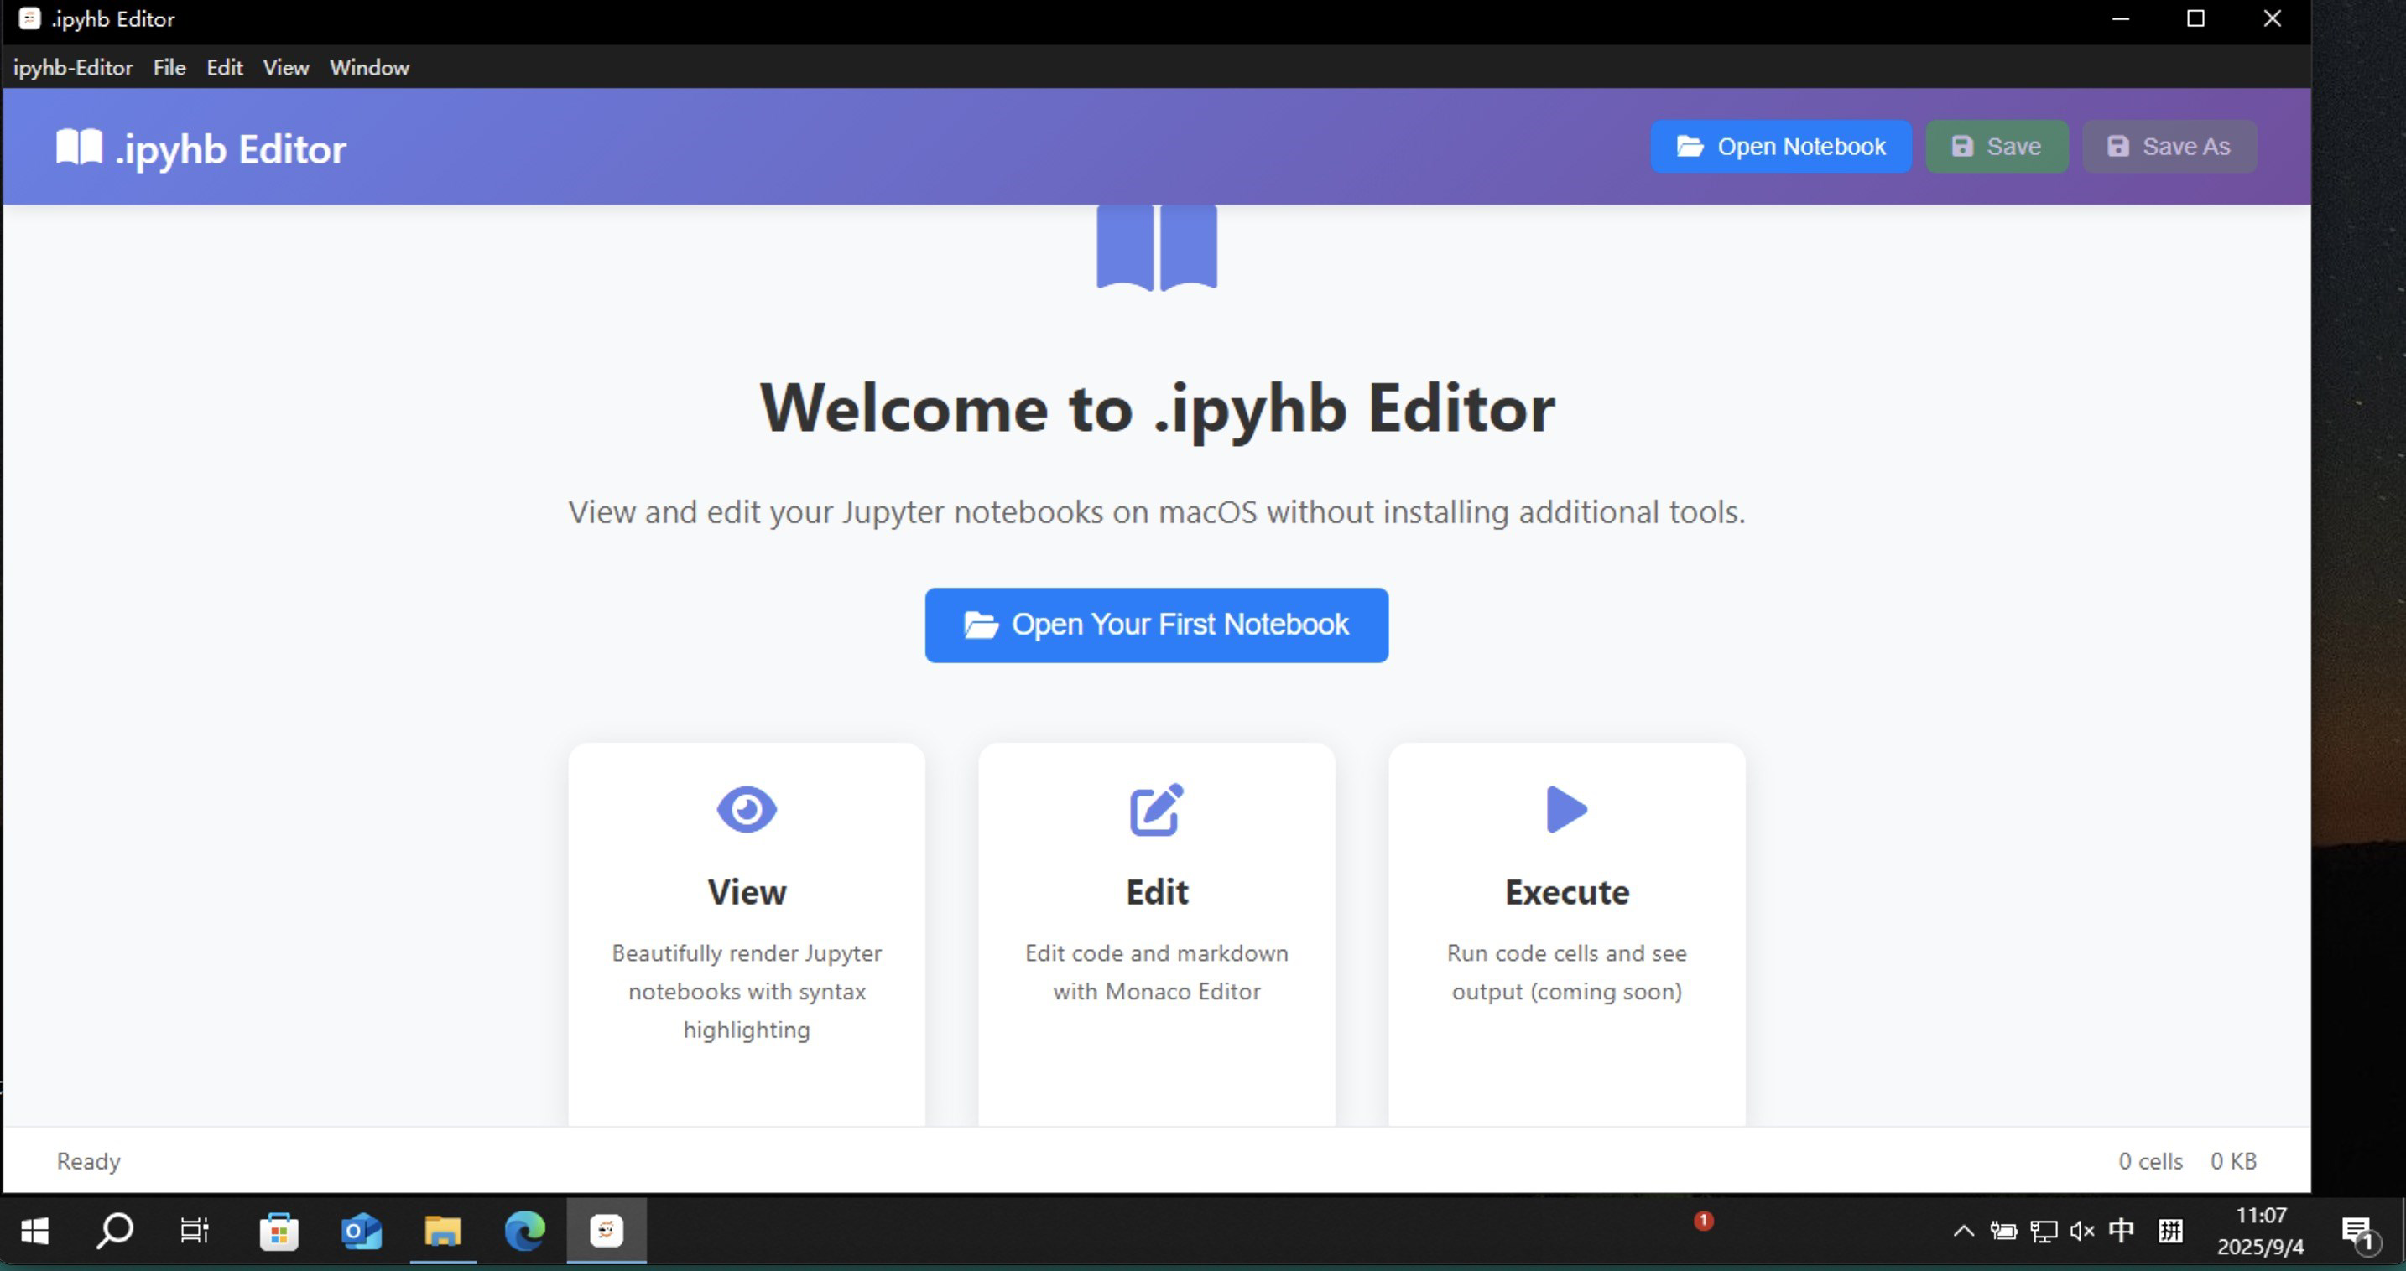Click the pencil icon on the Edit card
Screen dimensions: 2406x1271
[1155, 809]
